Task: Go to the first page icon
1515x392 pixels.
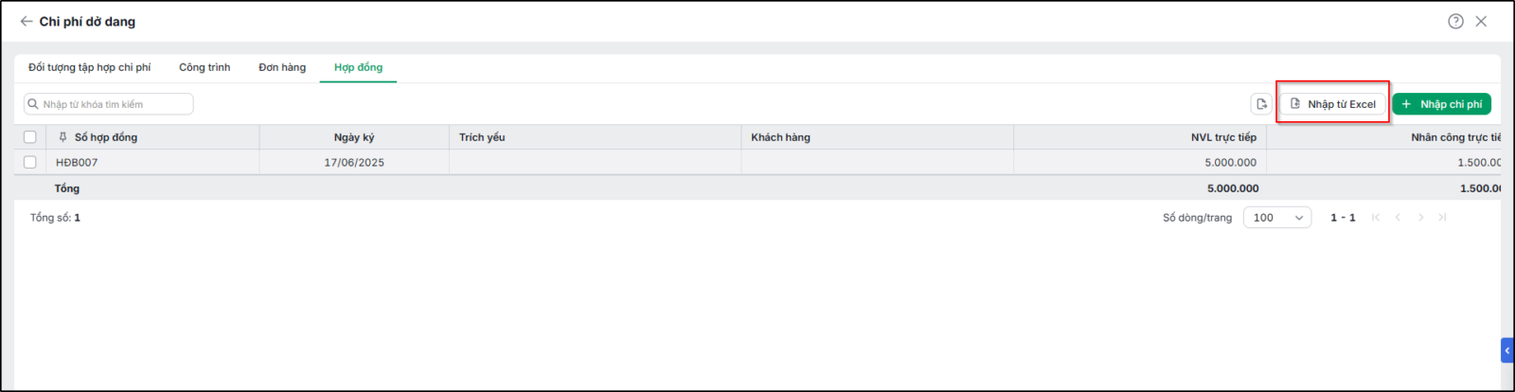Action: click(1376, 218)
